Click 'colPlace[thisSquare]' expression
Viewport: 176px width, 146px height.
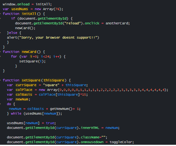(59, 94)
